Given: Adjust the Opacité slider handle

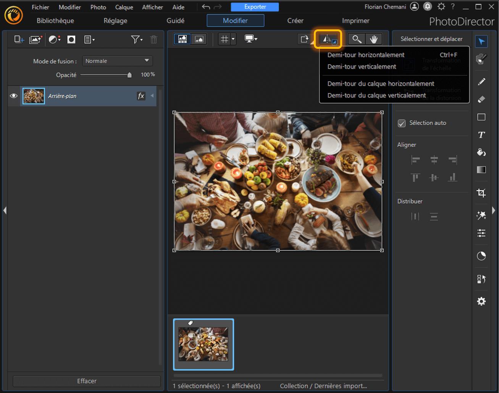Looking at the screenshot, I should point(129,75).
